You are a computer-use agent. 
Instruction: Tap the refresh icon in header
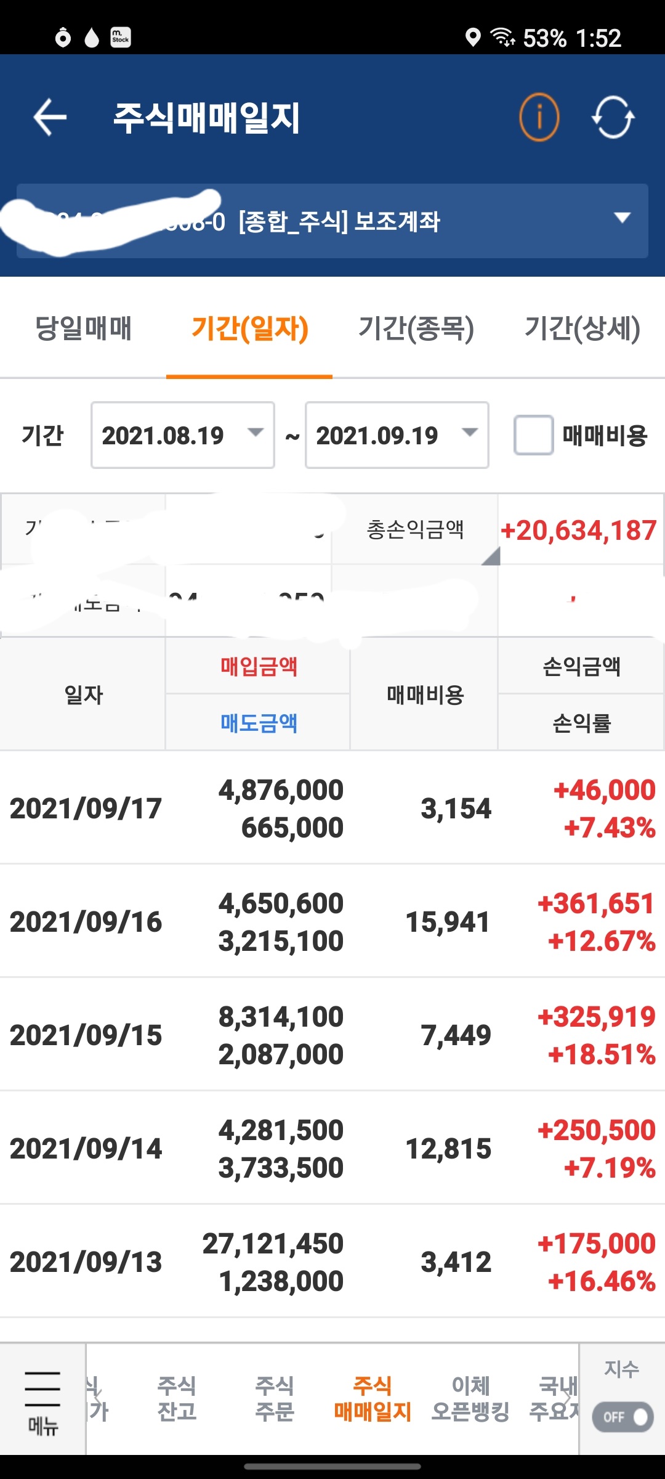coord(613,117)
